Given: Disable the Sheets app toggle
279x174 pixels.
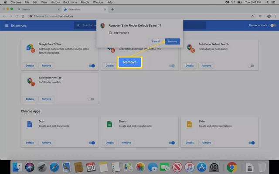Looking at the screenshot, I should click(x=172, y=143).
